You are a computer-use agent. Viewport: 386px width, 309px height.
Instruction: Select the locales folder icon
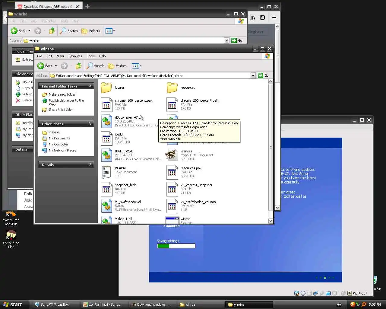(106, 88)
